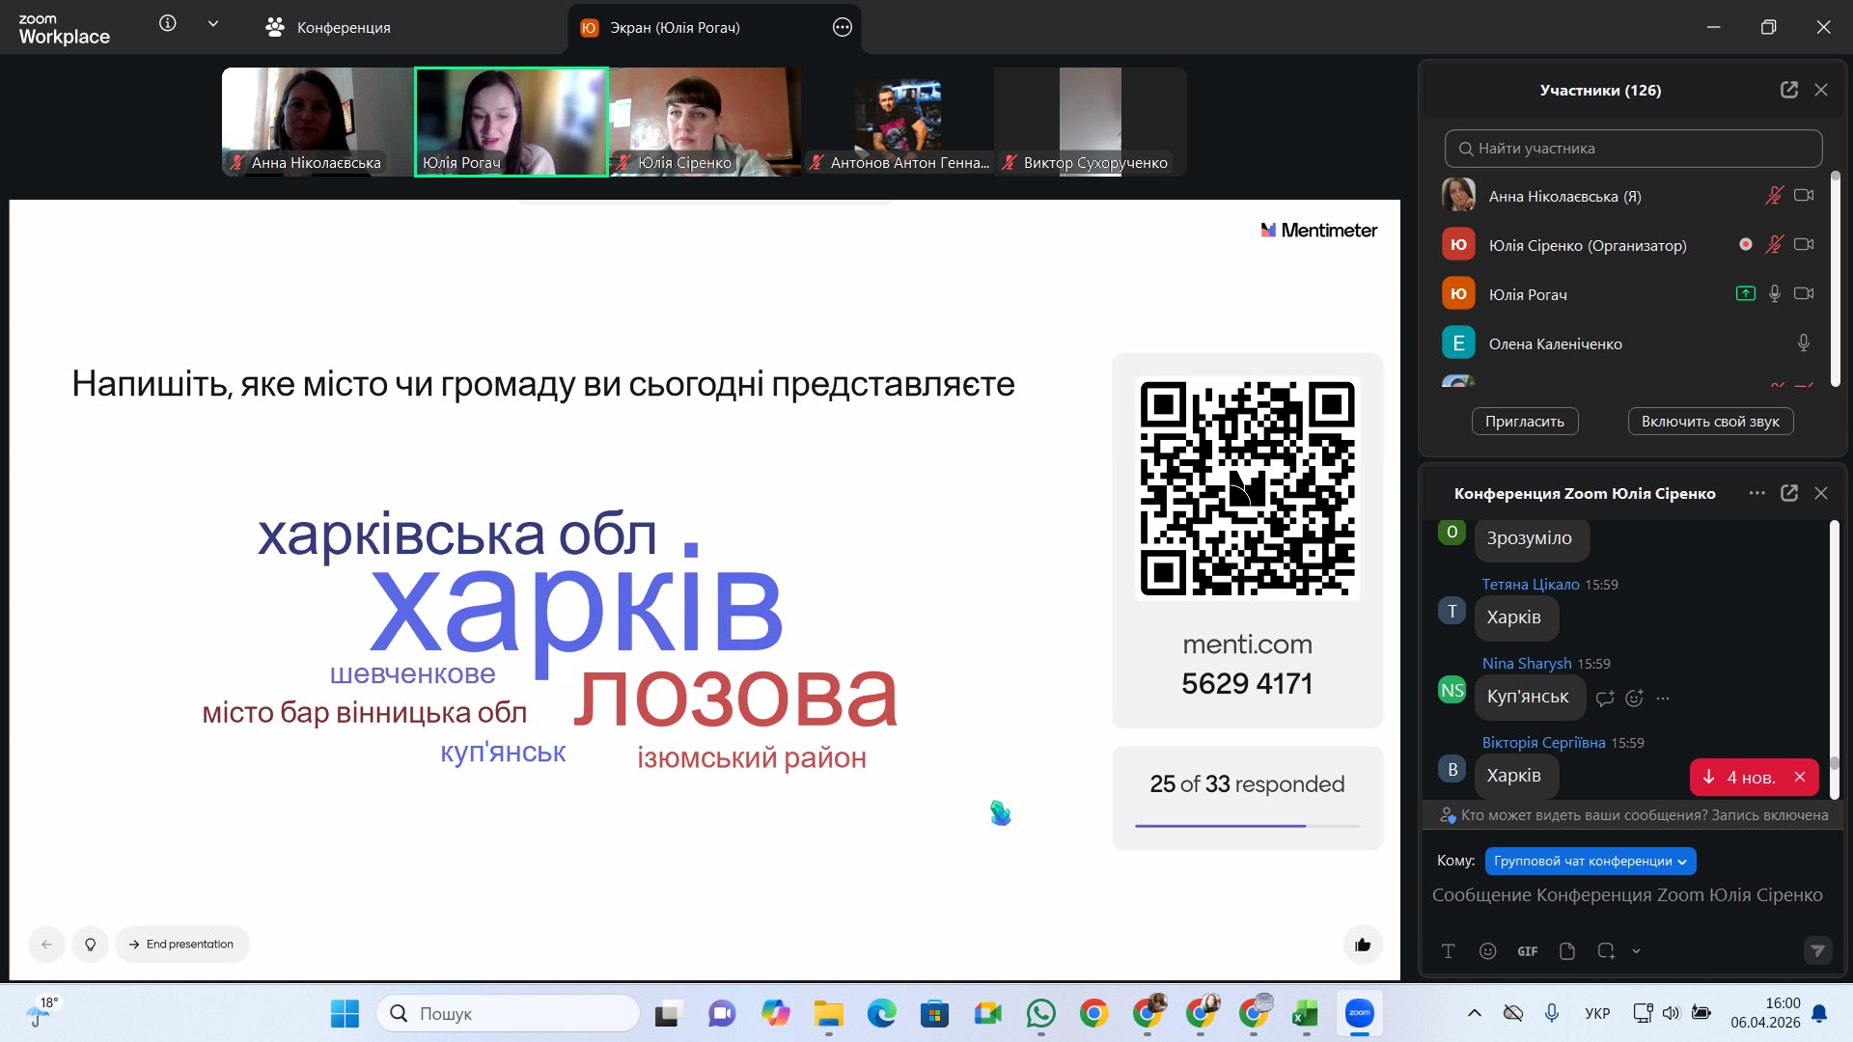
Task: Expand the chat recipient dropdown Групповой чат конференции
Action: [x=1590, y=861]
